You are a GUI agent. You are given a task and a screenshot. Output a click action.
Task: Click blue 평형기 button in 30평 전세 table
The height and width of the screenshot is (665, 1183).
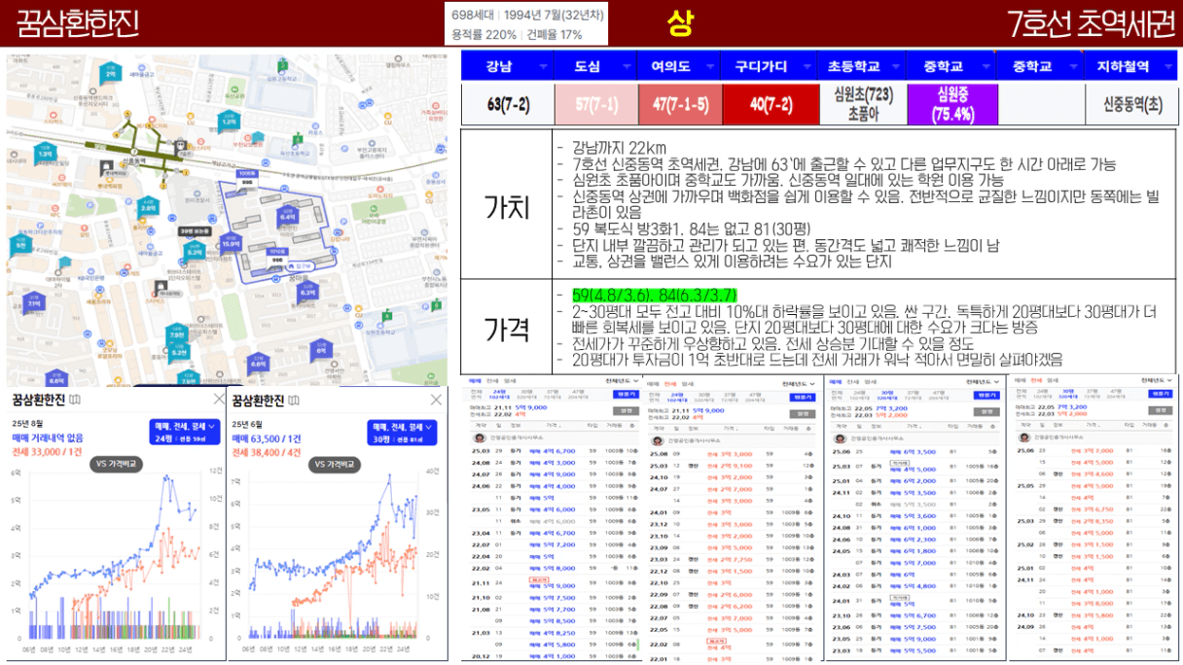[x=1160, y=395]
